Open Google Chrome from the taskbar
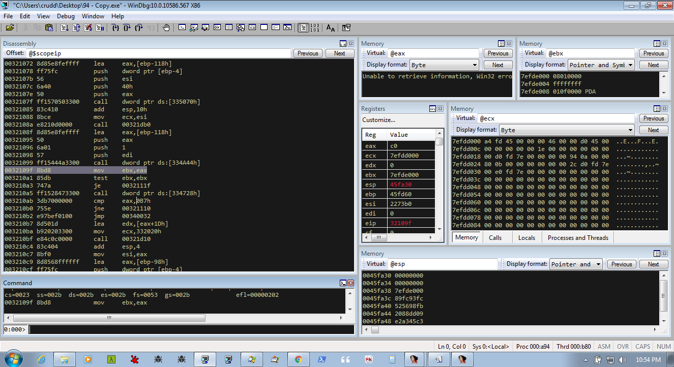674x367 pixels. pos(299,359)
